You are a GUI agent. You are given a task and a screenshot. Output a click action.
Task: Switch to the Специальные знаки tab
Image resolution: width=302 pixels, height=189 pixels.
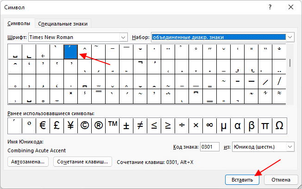click(63, 24)
